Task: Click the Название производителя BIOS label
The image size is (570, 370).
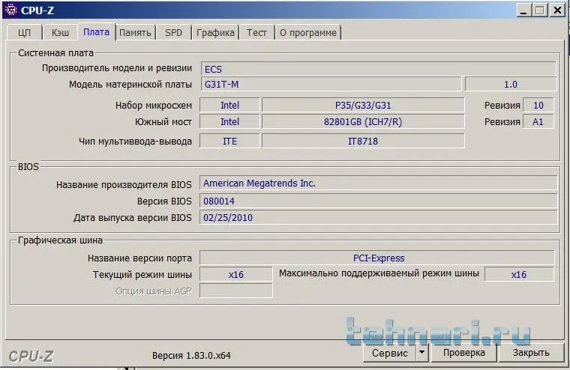Action: coord(124,185)
